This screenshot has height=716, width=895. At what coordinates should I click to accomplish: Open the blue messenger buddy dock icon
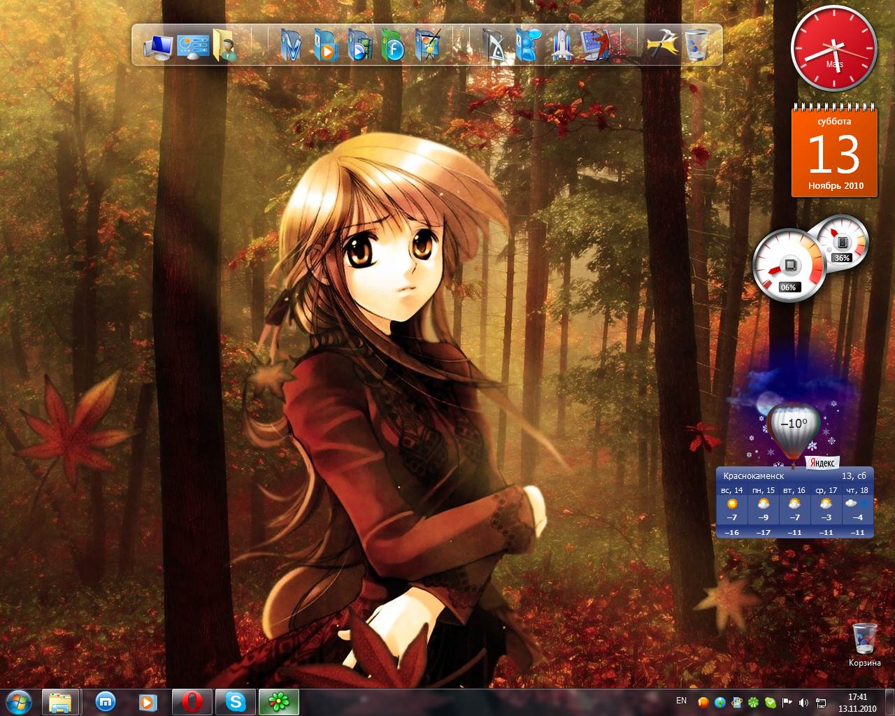(529, 45)
